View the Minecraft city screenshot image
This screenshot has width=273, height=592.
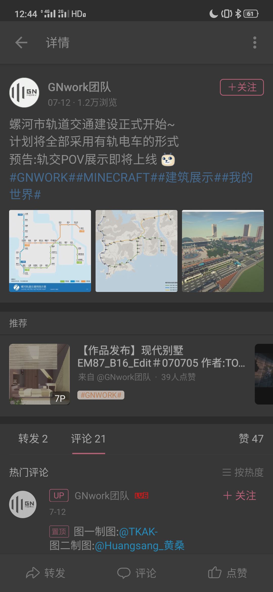click(223, 251)
